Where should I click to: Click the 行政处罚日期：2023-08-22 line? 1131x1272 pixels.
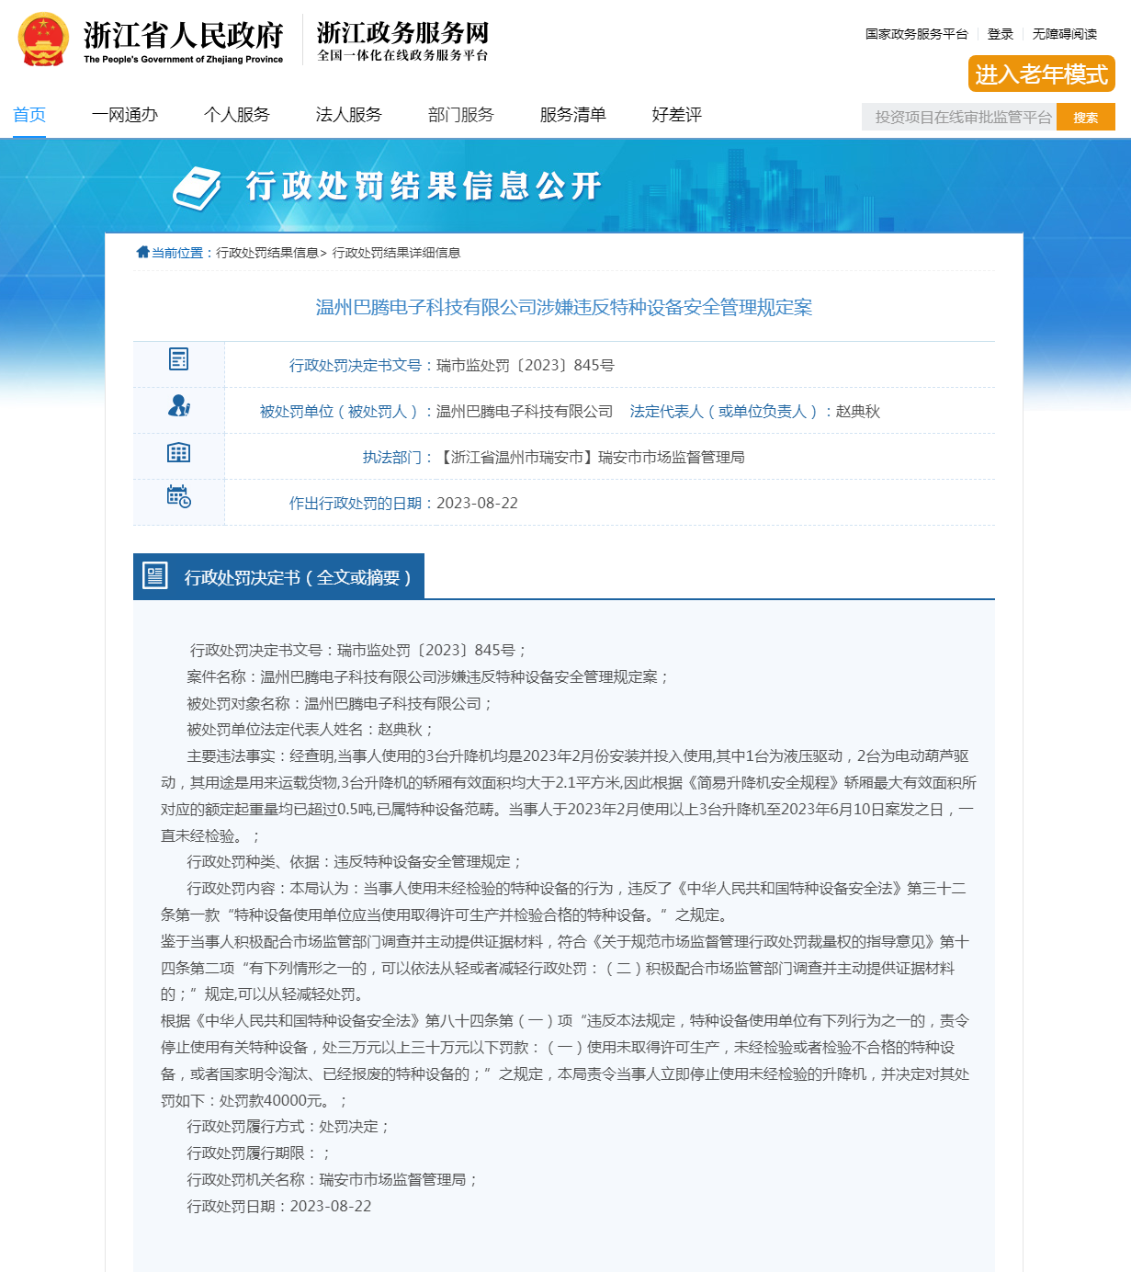[279, 1206]
